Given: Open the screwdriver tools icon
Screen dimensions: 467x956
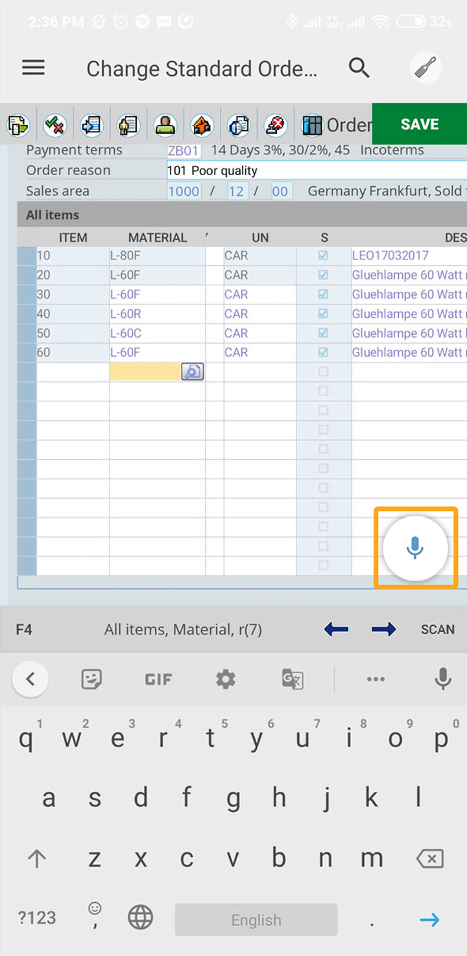Looking at the screenshot, I should [426, 67].
